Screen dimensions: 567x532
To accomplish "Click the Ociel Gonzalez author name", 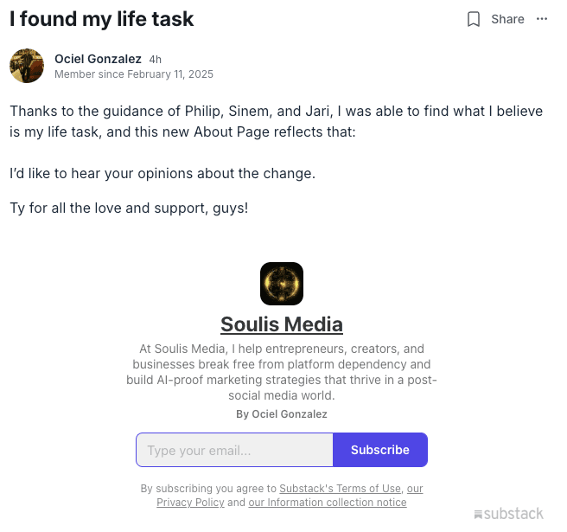I will [x=98, y=59].
